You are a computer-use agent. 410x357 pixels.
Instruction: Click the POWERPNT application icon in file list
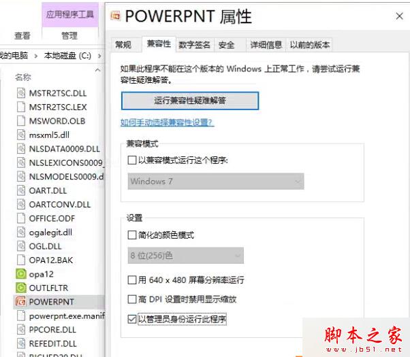point(20,302)
